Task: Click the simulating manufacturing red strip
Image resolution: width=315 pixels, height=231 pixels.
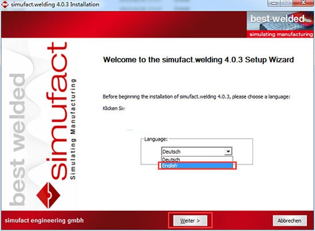Action: [x=280, y=34]
